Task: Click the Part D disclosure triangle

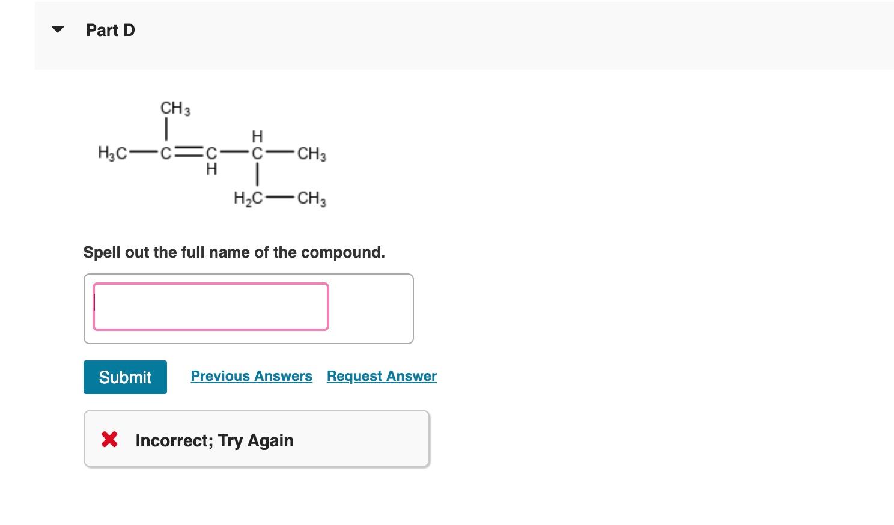Action: tap(57, 29)
